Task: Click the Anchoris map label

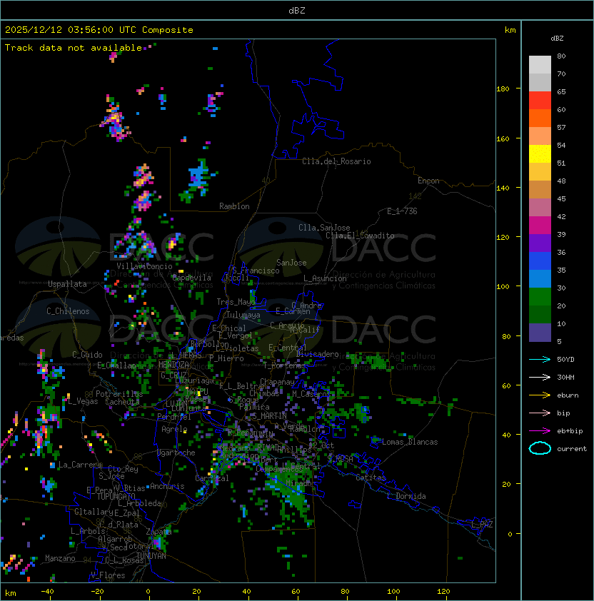Action: pyautogui.click(x=167, y=486)
